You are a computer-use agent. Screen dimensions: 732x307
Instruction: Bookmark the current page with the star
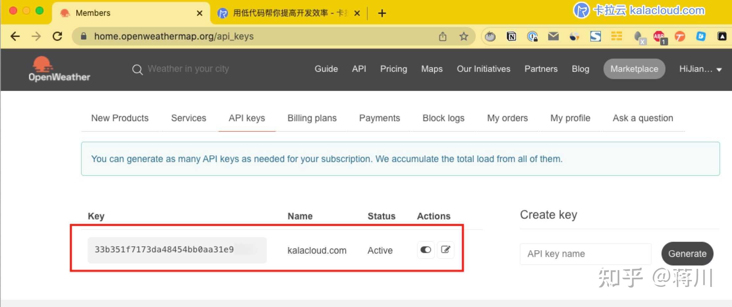coord(464,37)
